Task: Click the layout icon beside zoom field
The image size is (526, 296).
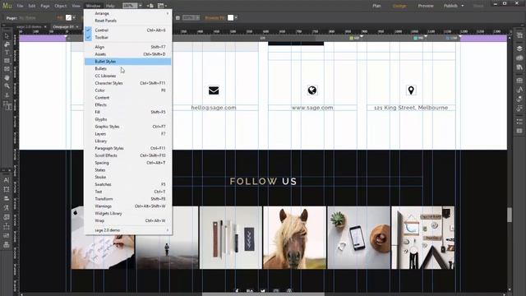Action: (150, 6)
